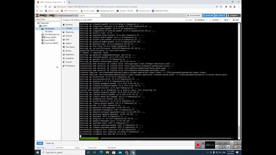Click the Help button
The width and height of the screenshot is (276, 155).
coord(236,20)
